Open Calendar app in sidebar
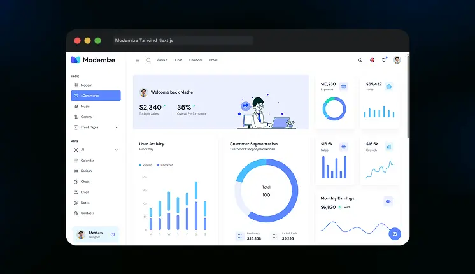Image resolution: width=475 pixels, height=274 pixels. (x=96, y=161)
